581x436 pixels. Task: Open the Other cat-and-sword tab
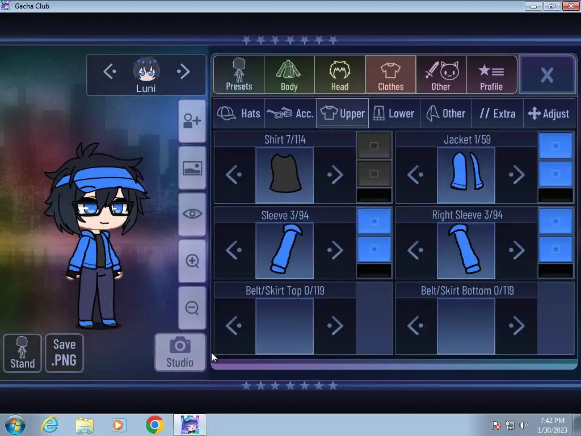tap(441, 74)
